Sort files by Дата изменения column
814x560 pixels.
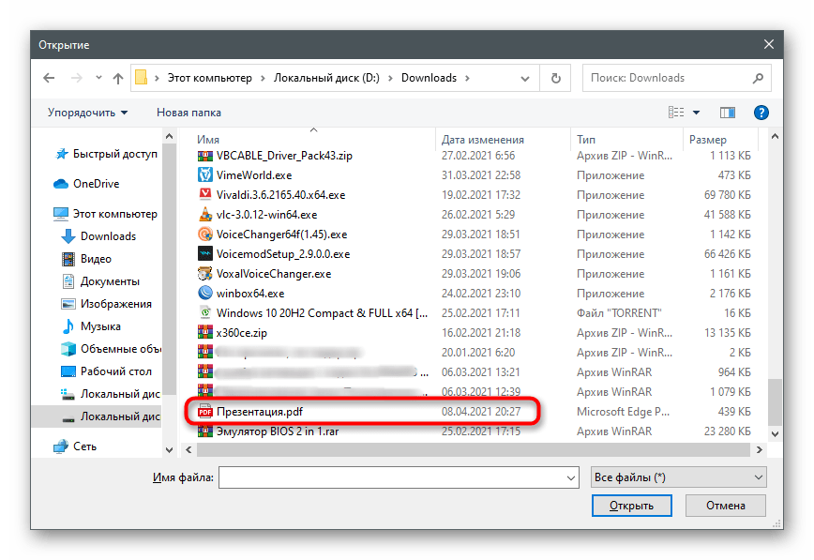point(482,140)
